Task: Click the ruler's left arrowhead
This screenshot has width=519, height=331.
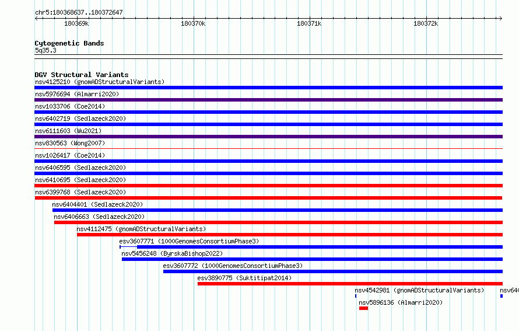Action: click(x=36, y=19)
